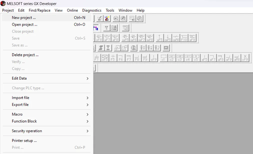253x154 pixels.
Task: Select the open contact F5 symbol
Action: tap(112, 58)
